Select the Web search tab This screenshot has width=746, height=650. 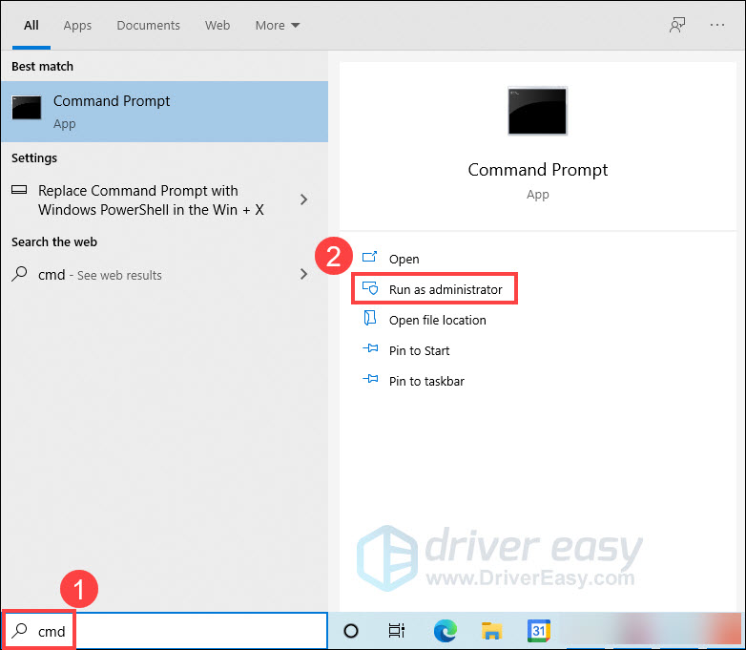(218, 26)
